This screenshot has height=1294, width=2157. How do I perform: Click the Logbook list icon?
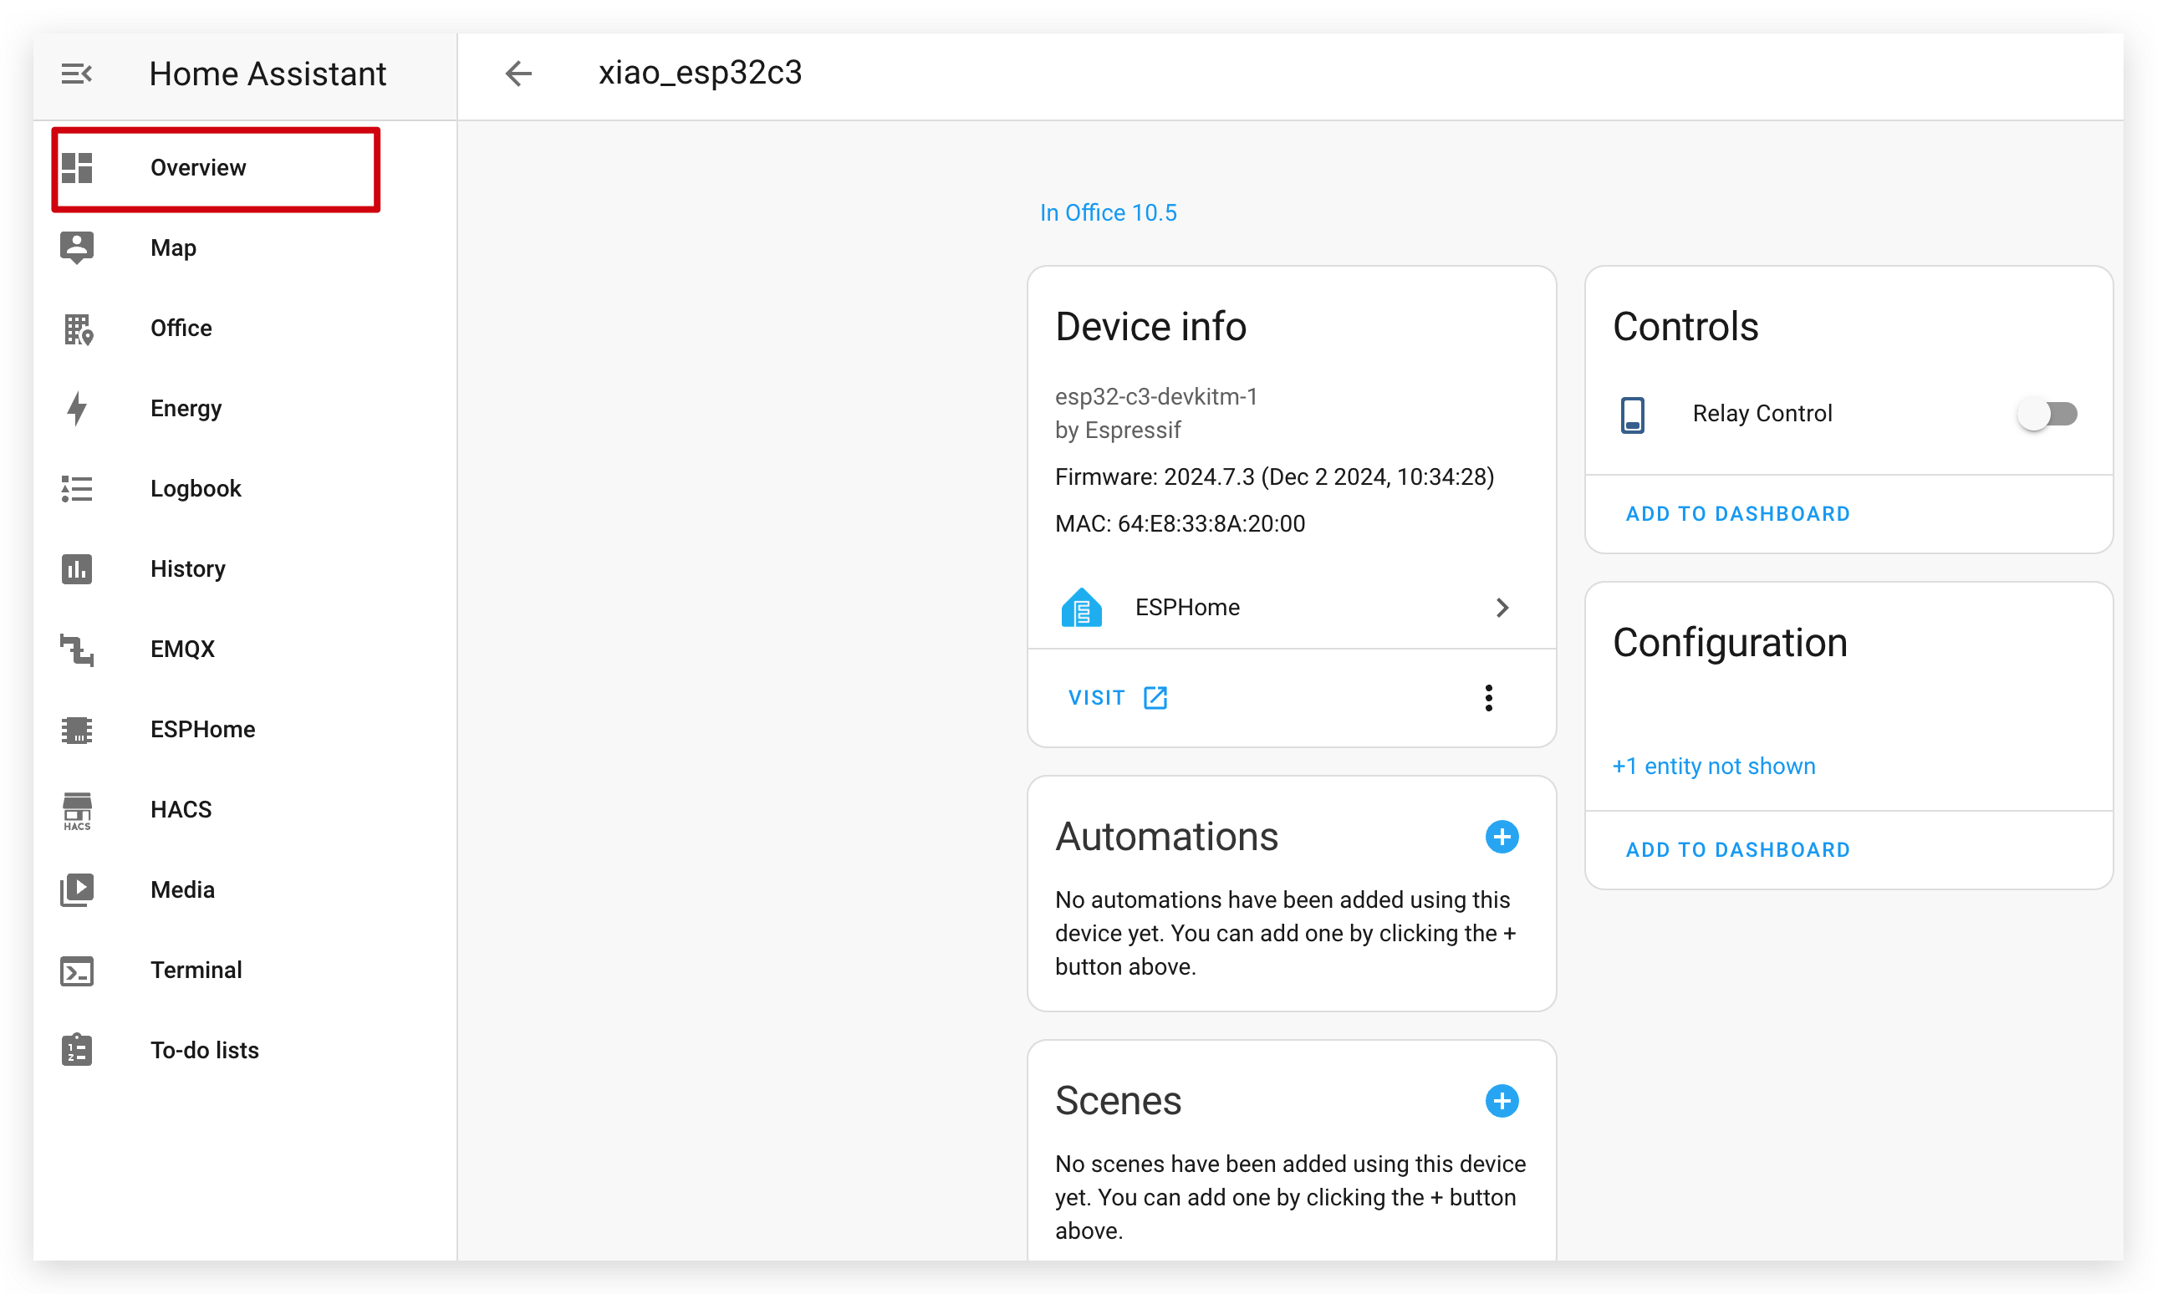[77, 489]
